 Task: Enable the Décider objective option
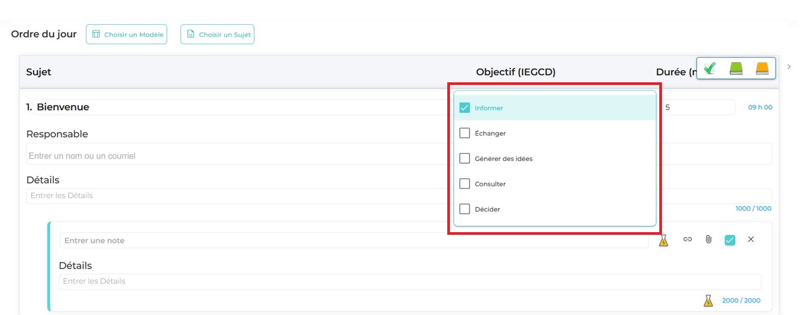point(465,209)
